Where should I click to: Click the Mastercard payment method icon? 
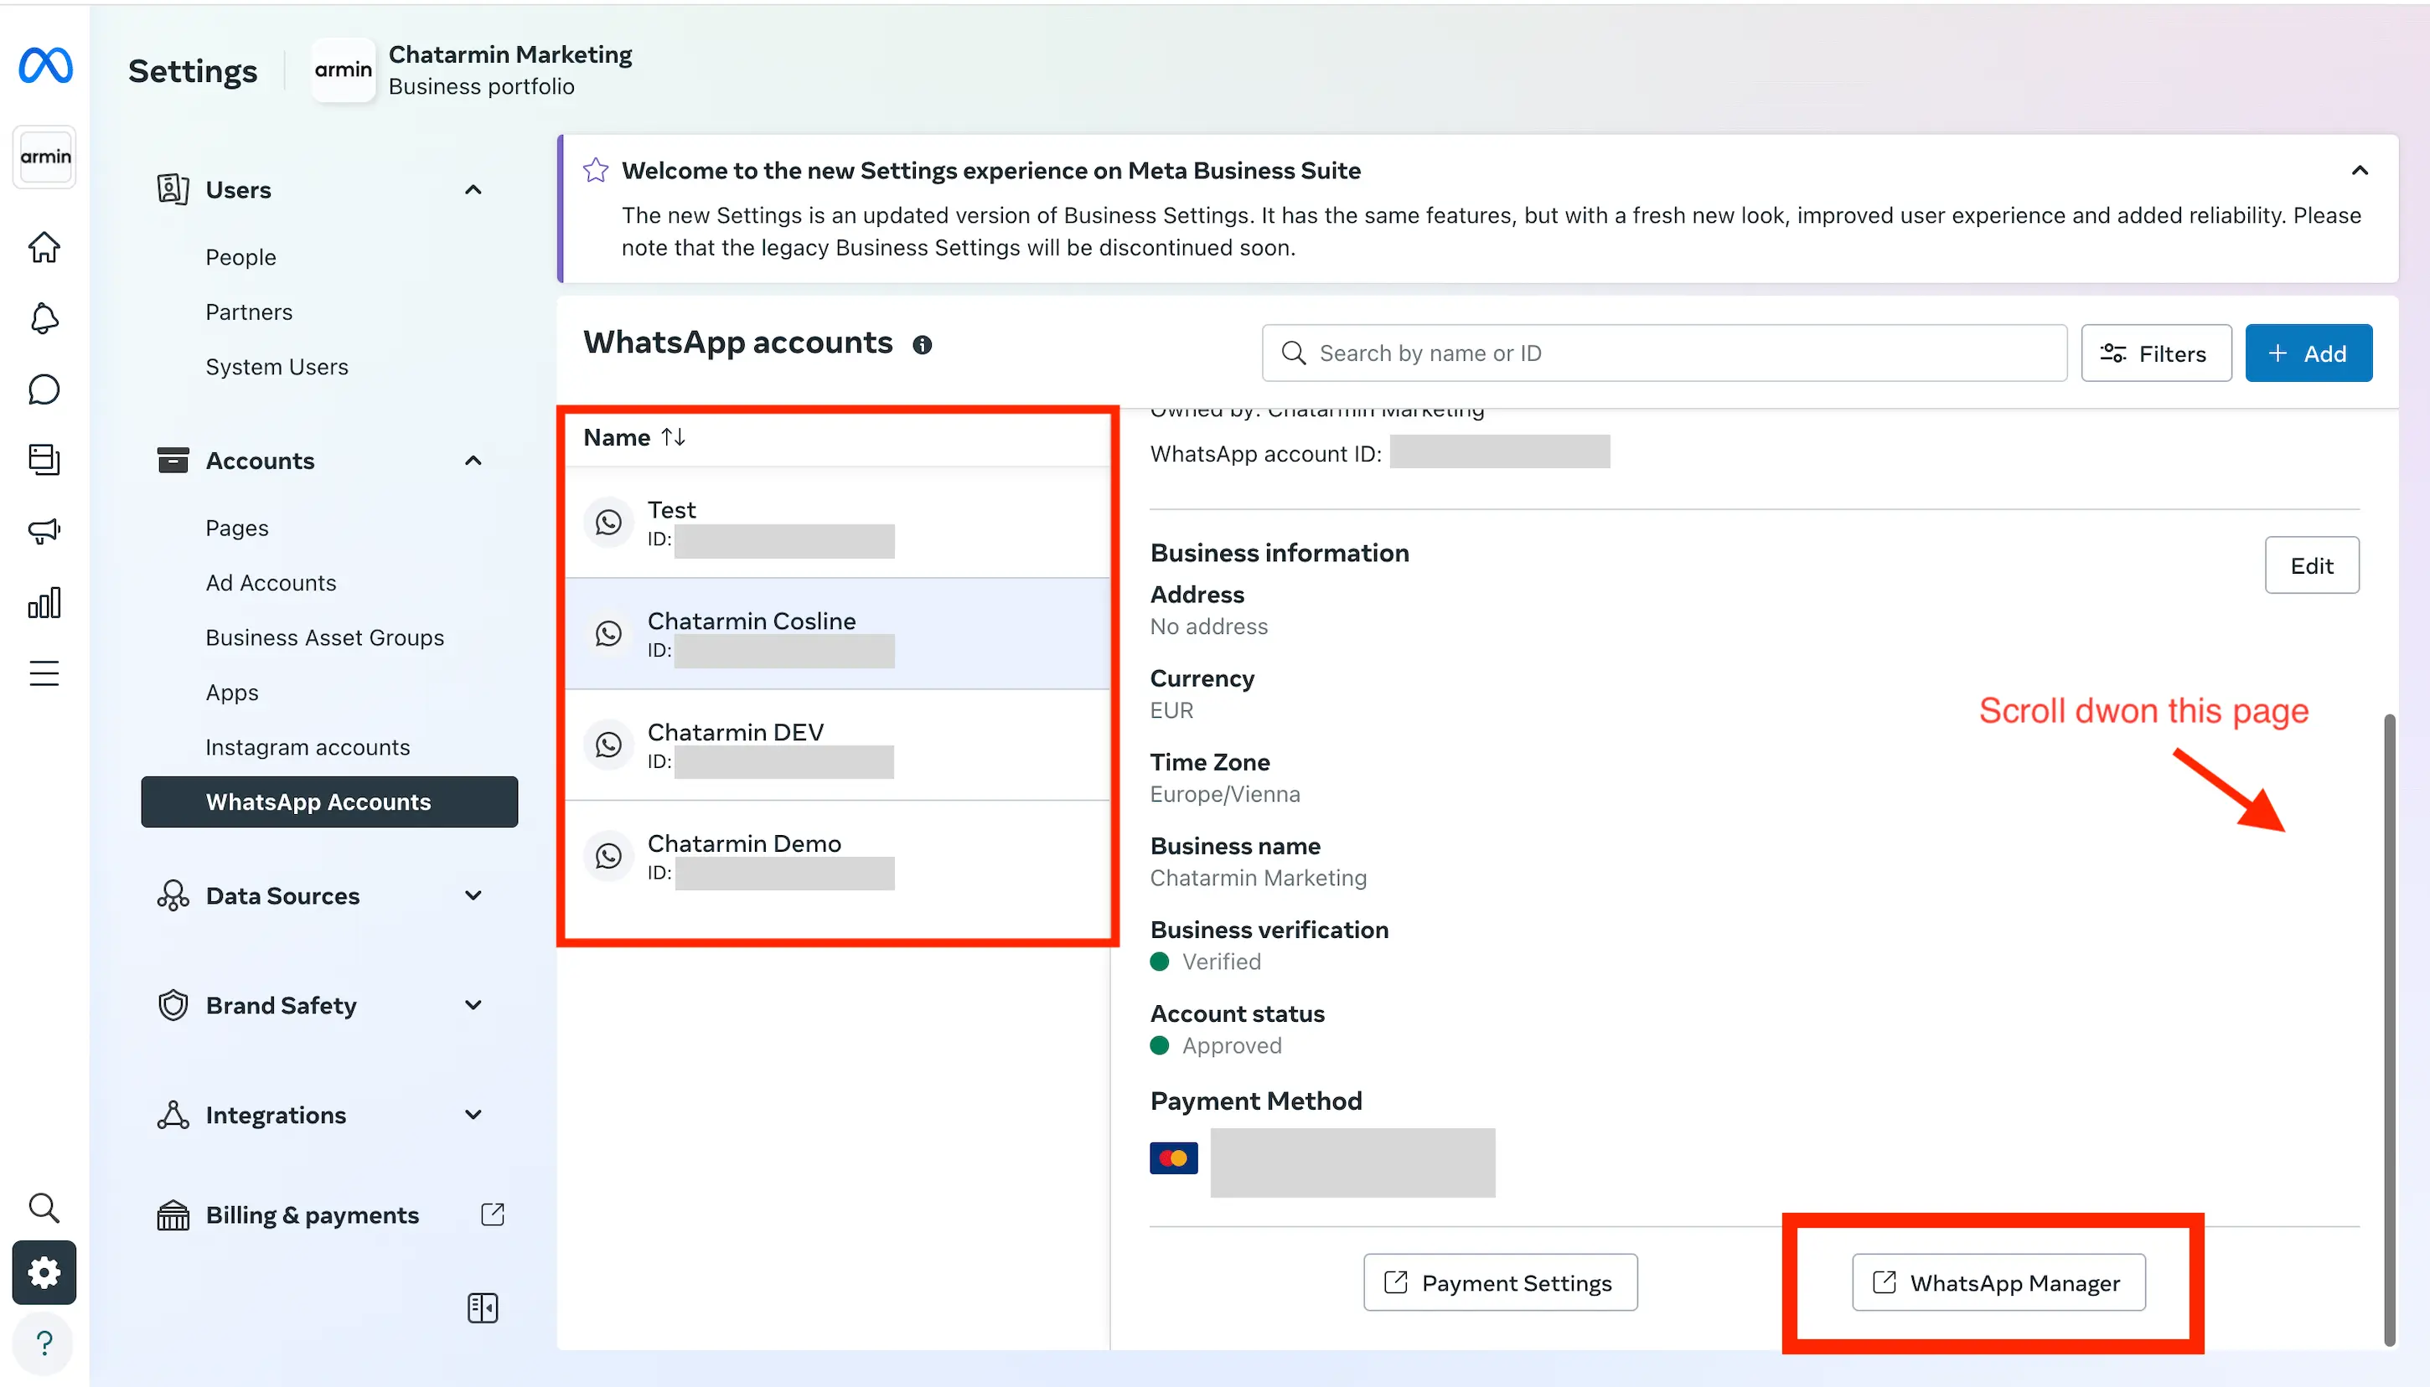tap(1173, 1158)
